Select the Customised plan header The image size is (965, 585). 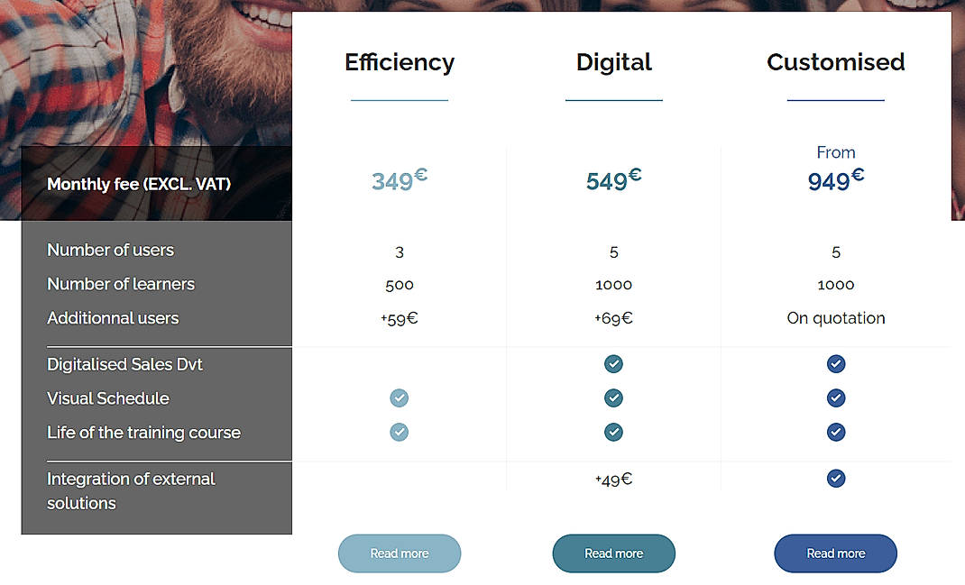tap(835, 62)
